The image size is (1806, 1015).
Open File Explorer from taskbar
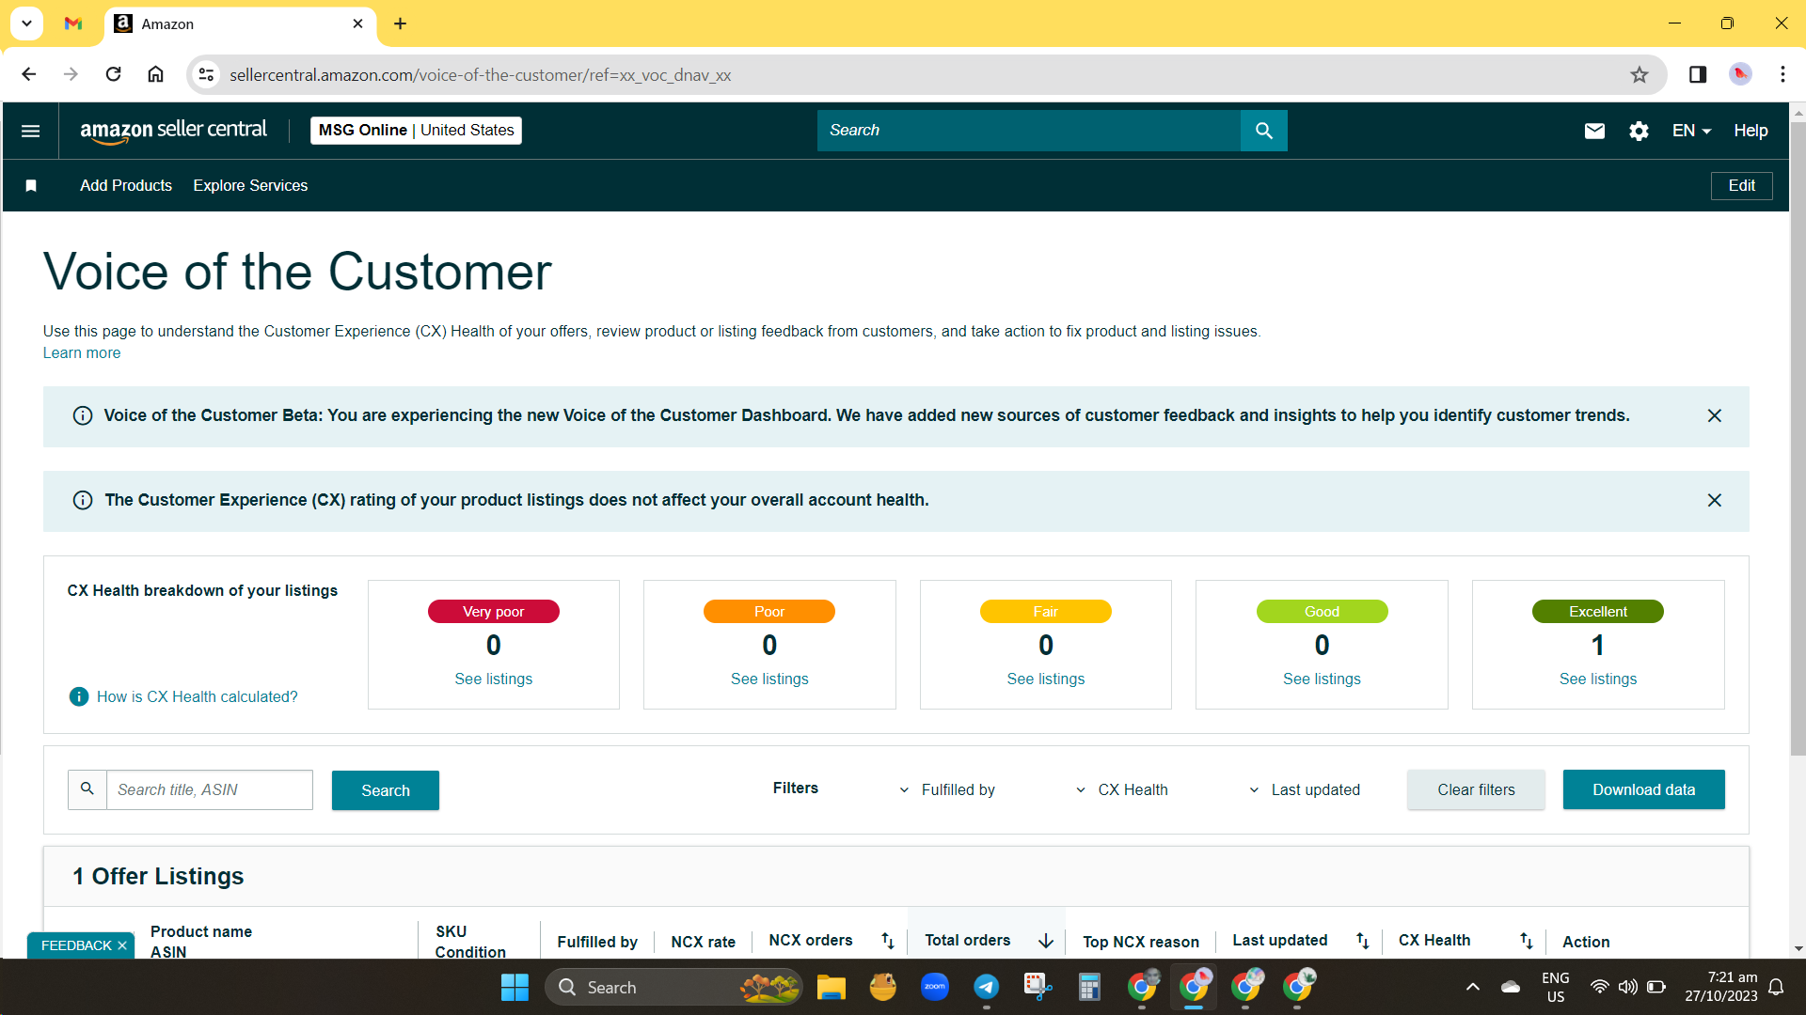tap(831, 987)
